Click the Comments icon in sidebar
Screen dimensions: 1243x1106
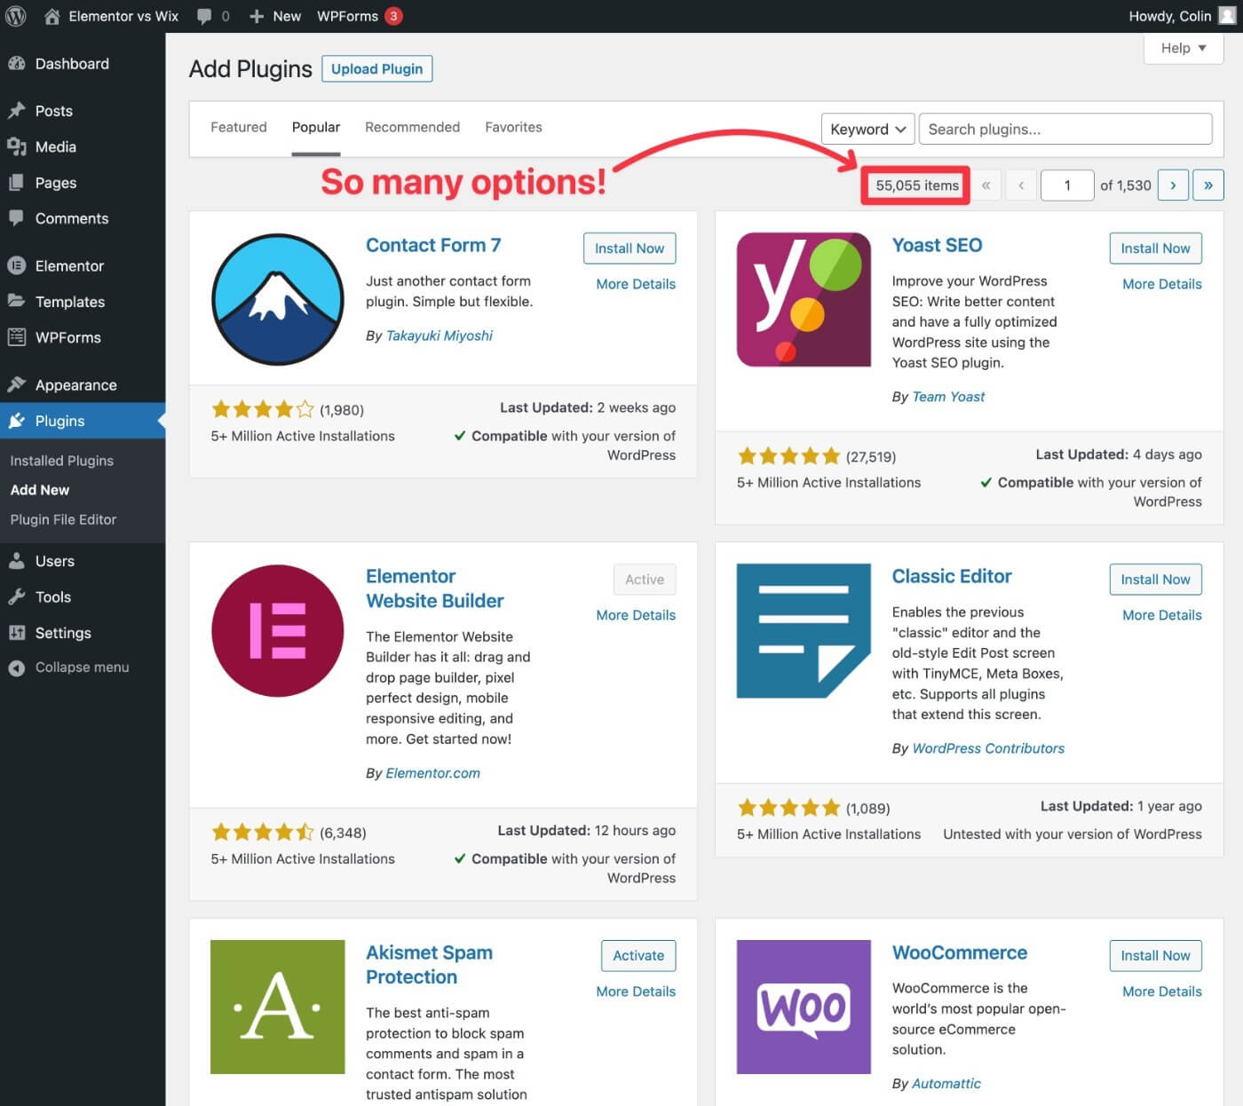click(16, 218)
